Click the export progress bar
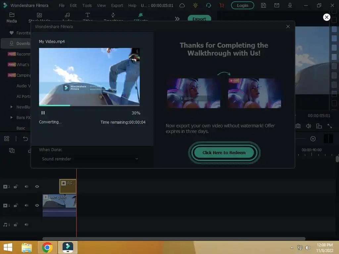Image resolution: width=339 pixels, height=254 pixels. (x=89, y=106)
